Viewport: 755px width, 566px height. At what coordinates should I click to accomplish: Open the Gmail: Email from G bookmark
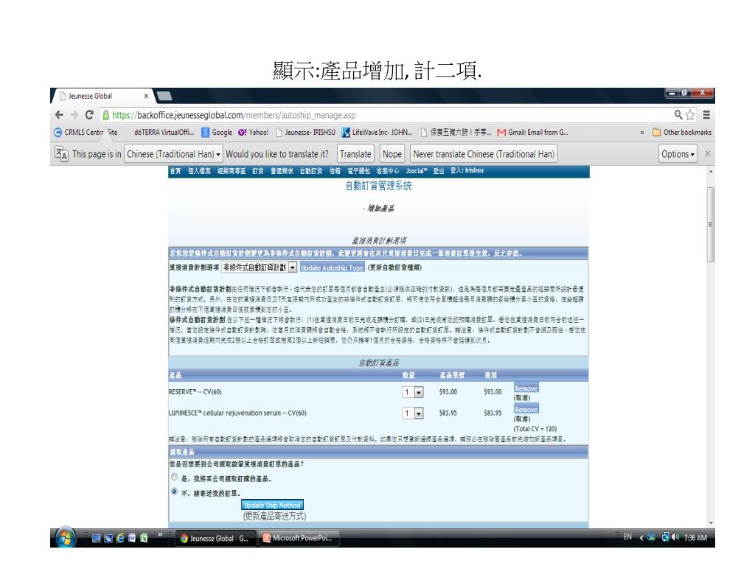coord(532,132)
